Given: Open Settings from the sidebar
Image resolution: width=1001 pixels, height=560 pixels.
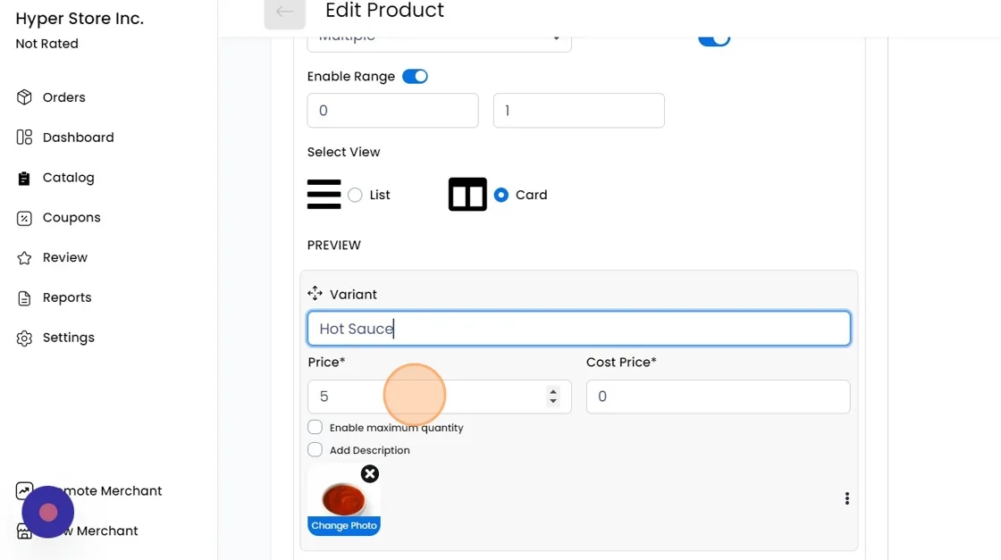Looking at the screenshot, I should click(x=68, y=338).
